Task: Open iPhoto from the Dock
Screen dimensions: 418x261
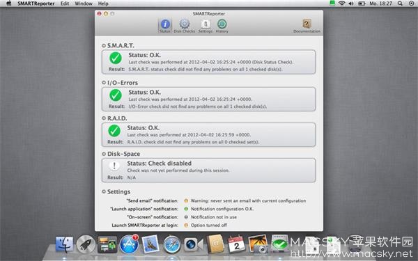Action: (258, 244)
